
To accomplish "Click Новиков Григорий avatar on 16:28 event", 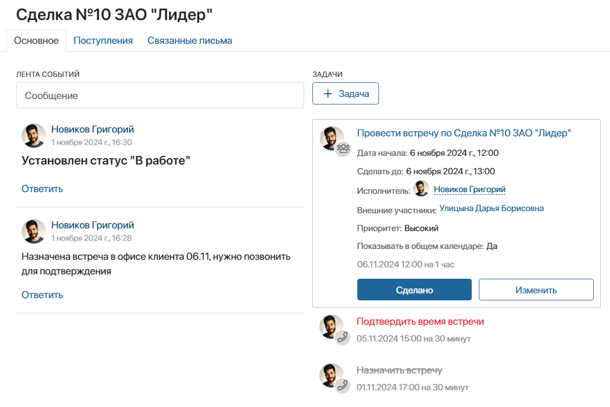I will [34, 232].
